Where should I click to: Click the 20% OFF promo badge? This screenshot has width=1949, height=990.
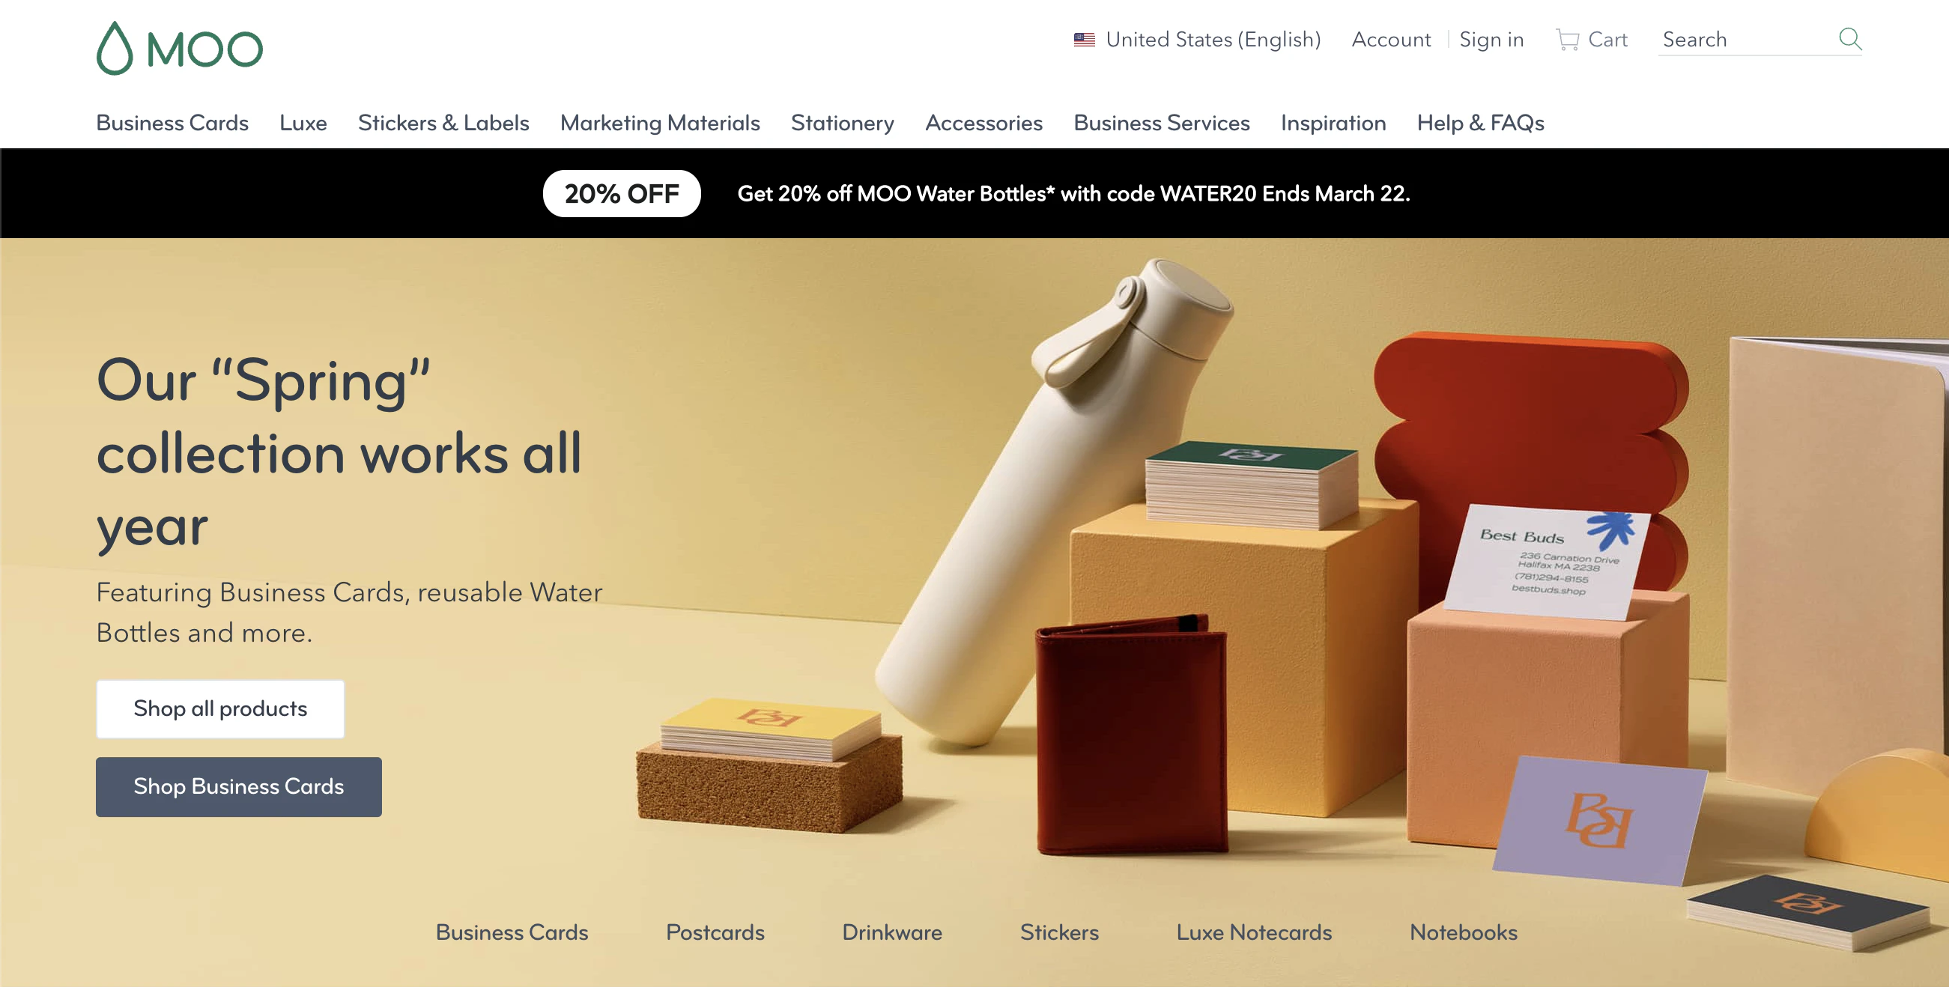(x=621, y=194)
